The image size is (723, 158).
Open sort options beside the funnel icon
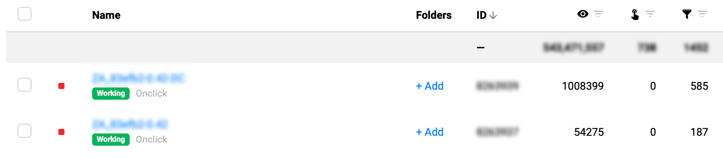click(x=702, y=14)
